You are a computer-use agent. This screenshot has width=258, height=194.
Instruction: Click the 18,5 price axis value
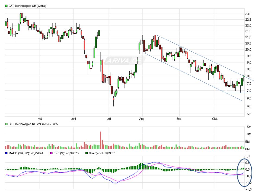248,69
